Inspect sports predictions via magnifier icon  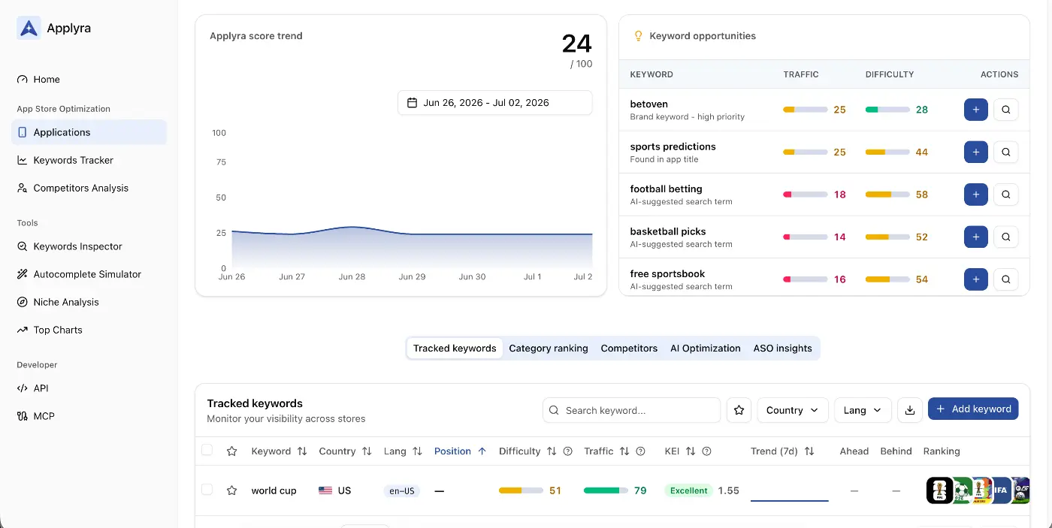pyautogui.click(x=1005, y=152)
